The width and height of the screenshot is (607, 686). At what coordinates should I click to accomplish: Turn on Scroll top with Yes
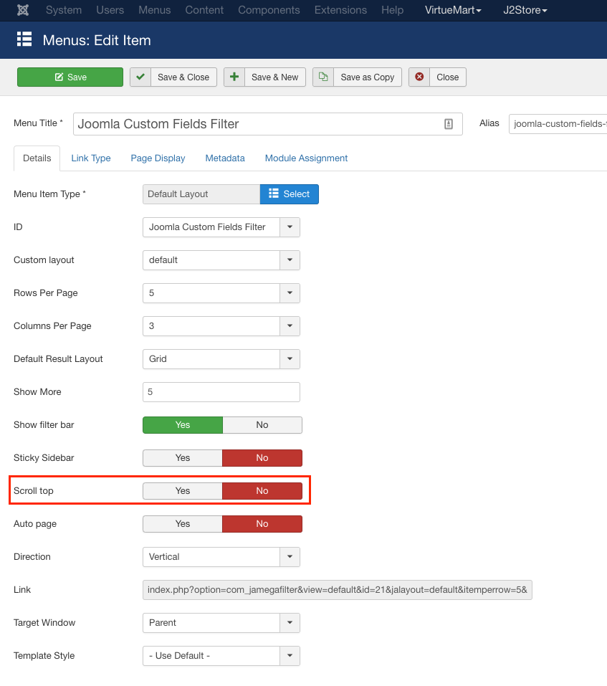[x=183, y=491]
